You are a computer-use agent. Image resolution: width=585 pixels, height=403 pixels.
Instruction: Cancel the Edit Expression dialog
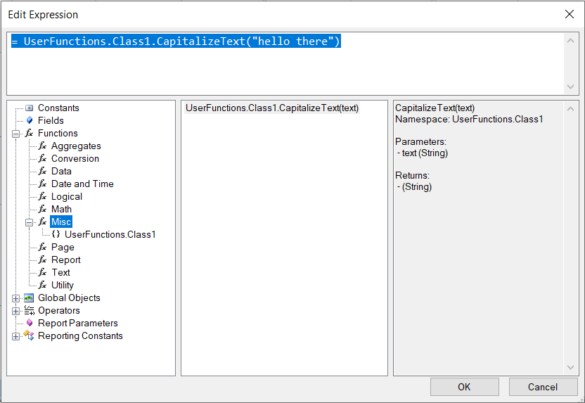[543, 387]
